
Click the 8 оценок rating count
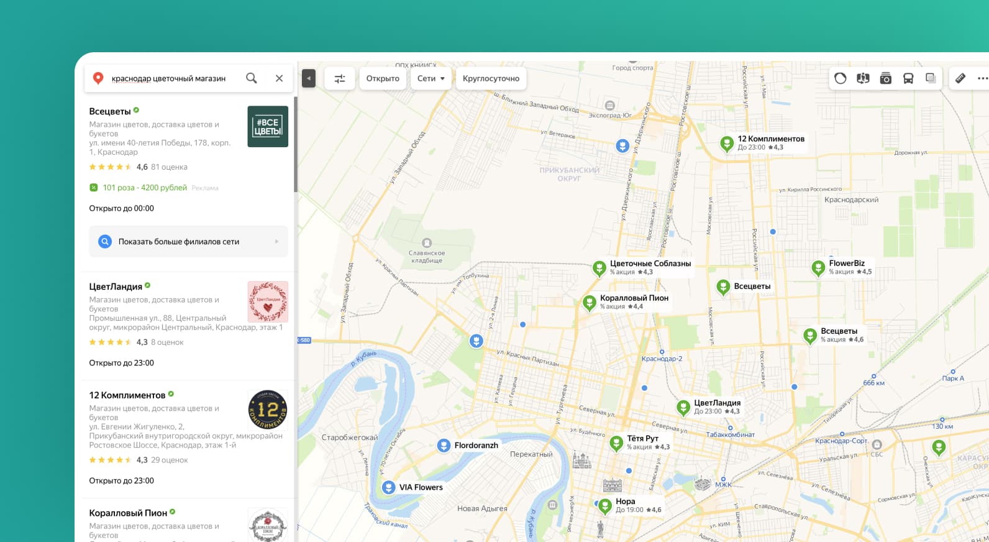(167, 342)
